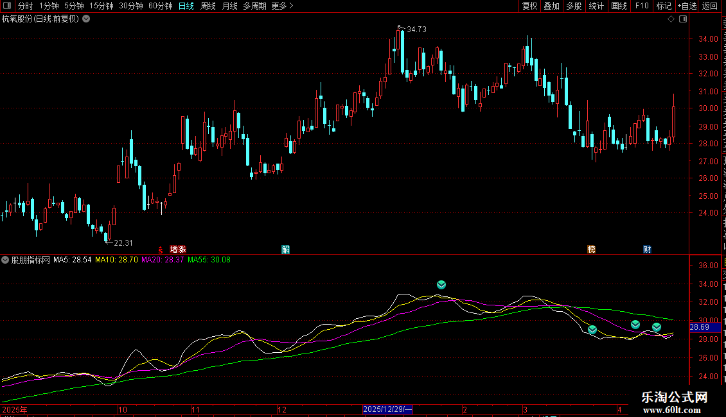Click the 22.31 low price label
The image size is (726, 417).
click(x=123, y=243)
